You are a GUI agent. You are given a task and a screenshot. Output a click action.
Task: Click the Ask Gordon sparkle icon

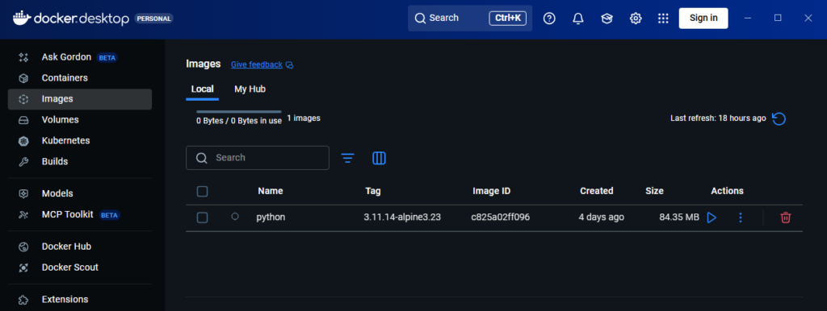(23, 57)
